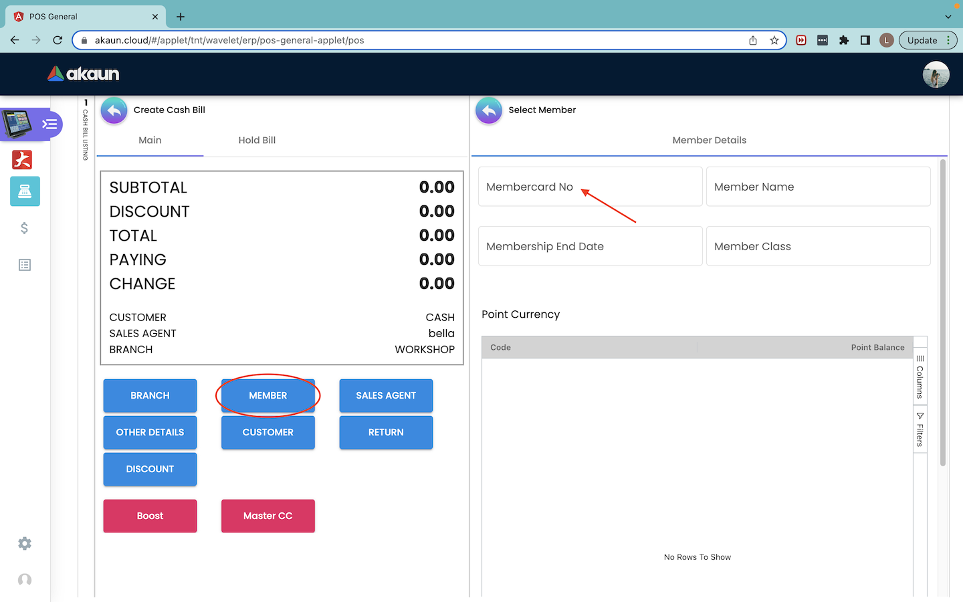Click the akaun logo in header
Screen dimensions: 963x602
point(84,74)
